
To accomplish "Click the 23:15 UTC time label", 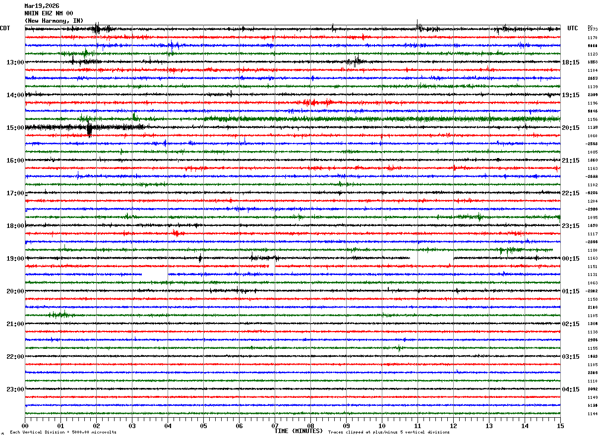I will [x=571, y=226].
